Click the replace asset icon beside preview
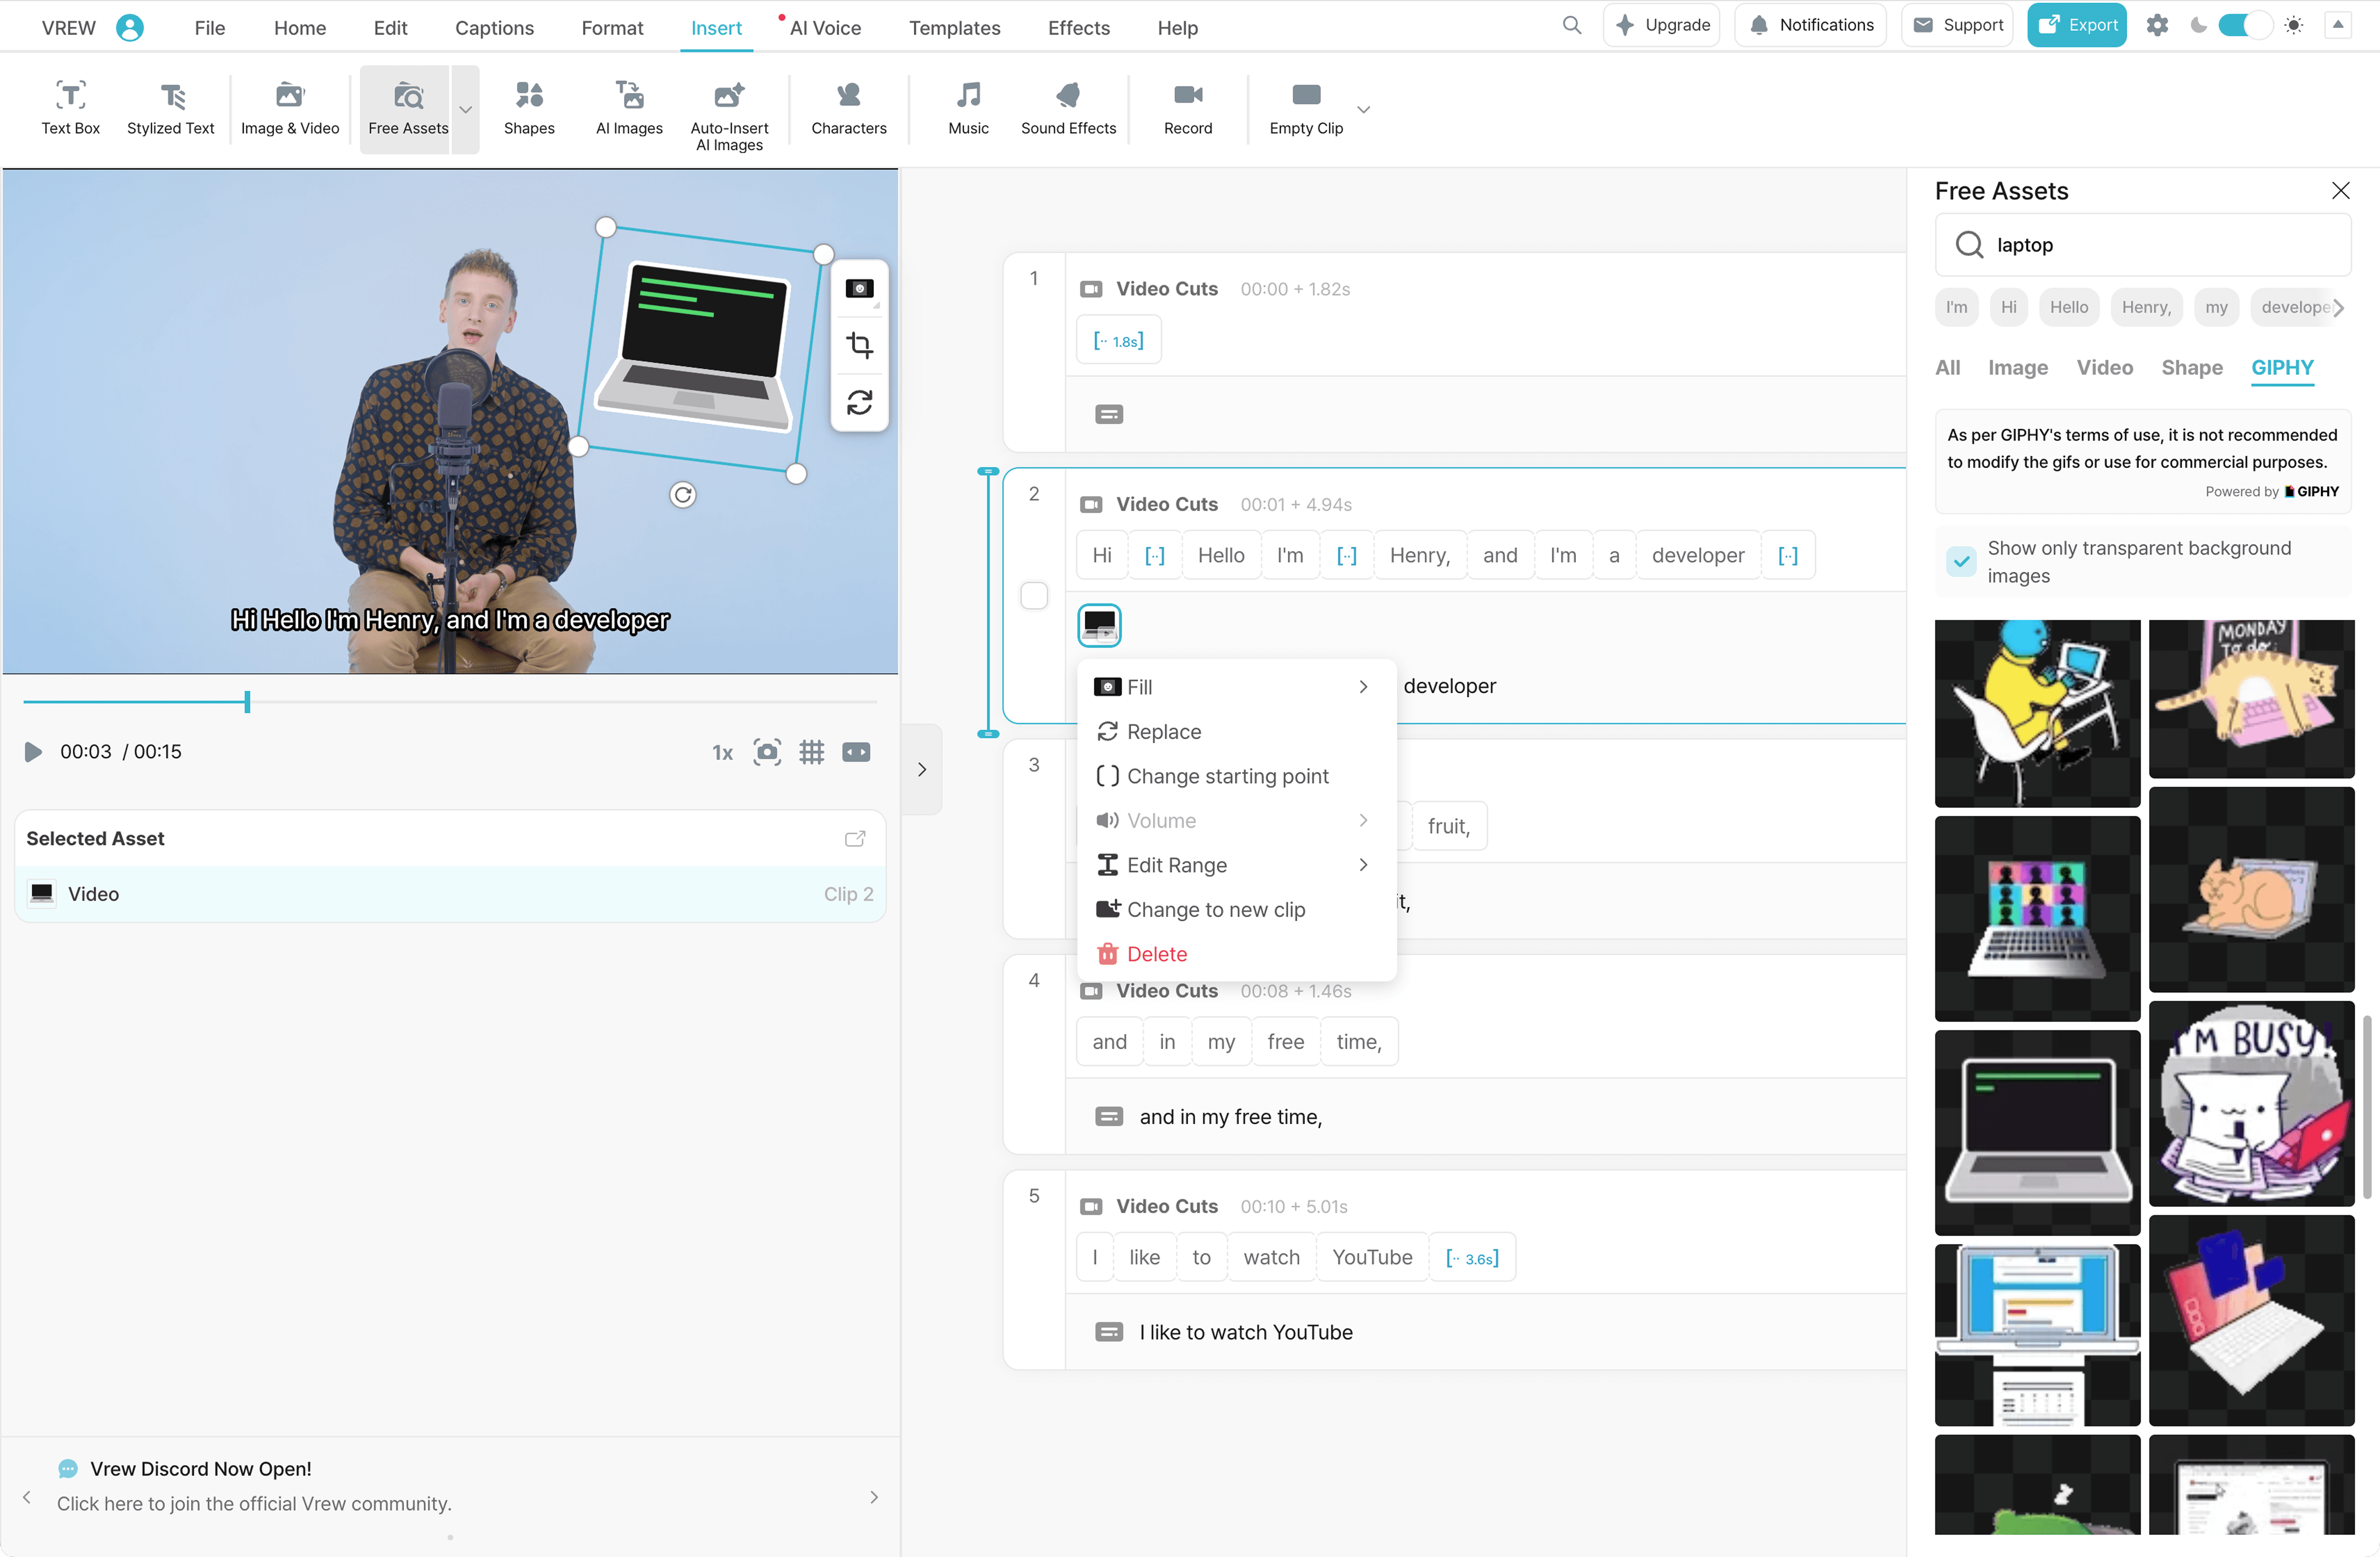The height and width of the screenshot is (1557, 2380). pyautogui.click(x=859, y=403)
